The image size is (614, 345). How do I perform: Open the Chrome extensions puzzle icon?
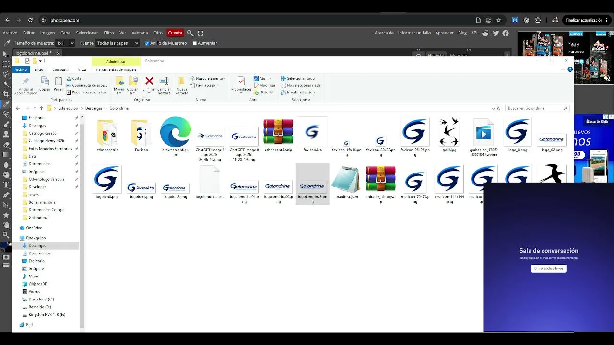(x=538, y=20)
